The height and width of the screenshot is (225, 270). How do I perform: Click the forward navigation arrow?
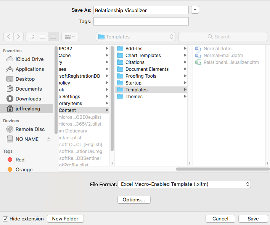pos(19,37)
